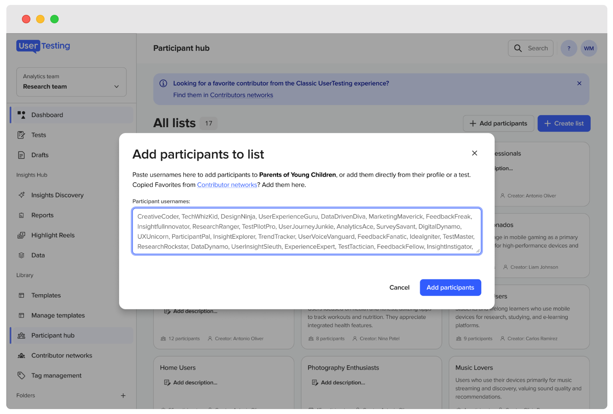Click the Add participants button beside Create list
613x414 pixels.
click(498, 123)
